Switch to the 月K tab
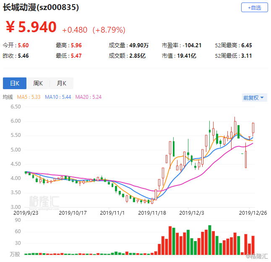 tap(62, 83)
